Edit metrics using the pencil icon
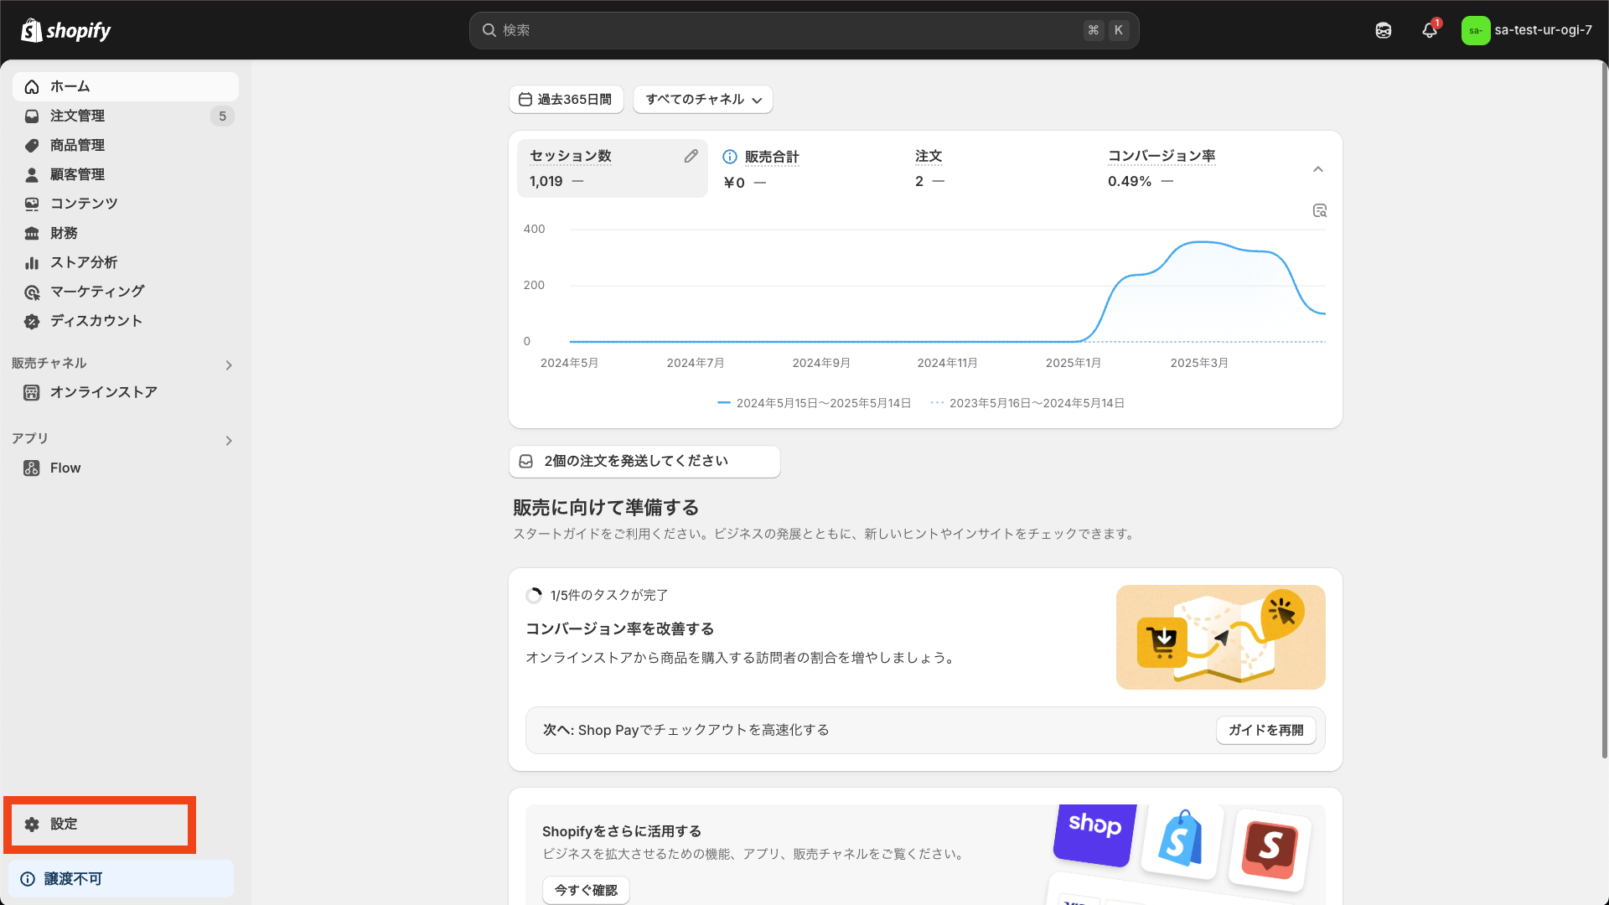The image size is (1609, 905). pyautogui.click(x=691, y=155)
